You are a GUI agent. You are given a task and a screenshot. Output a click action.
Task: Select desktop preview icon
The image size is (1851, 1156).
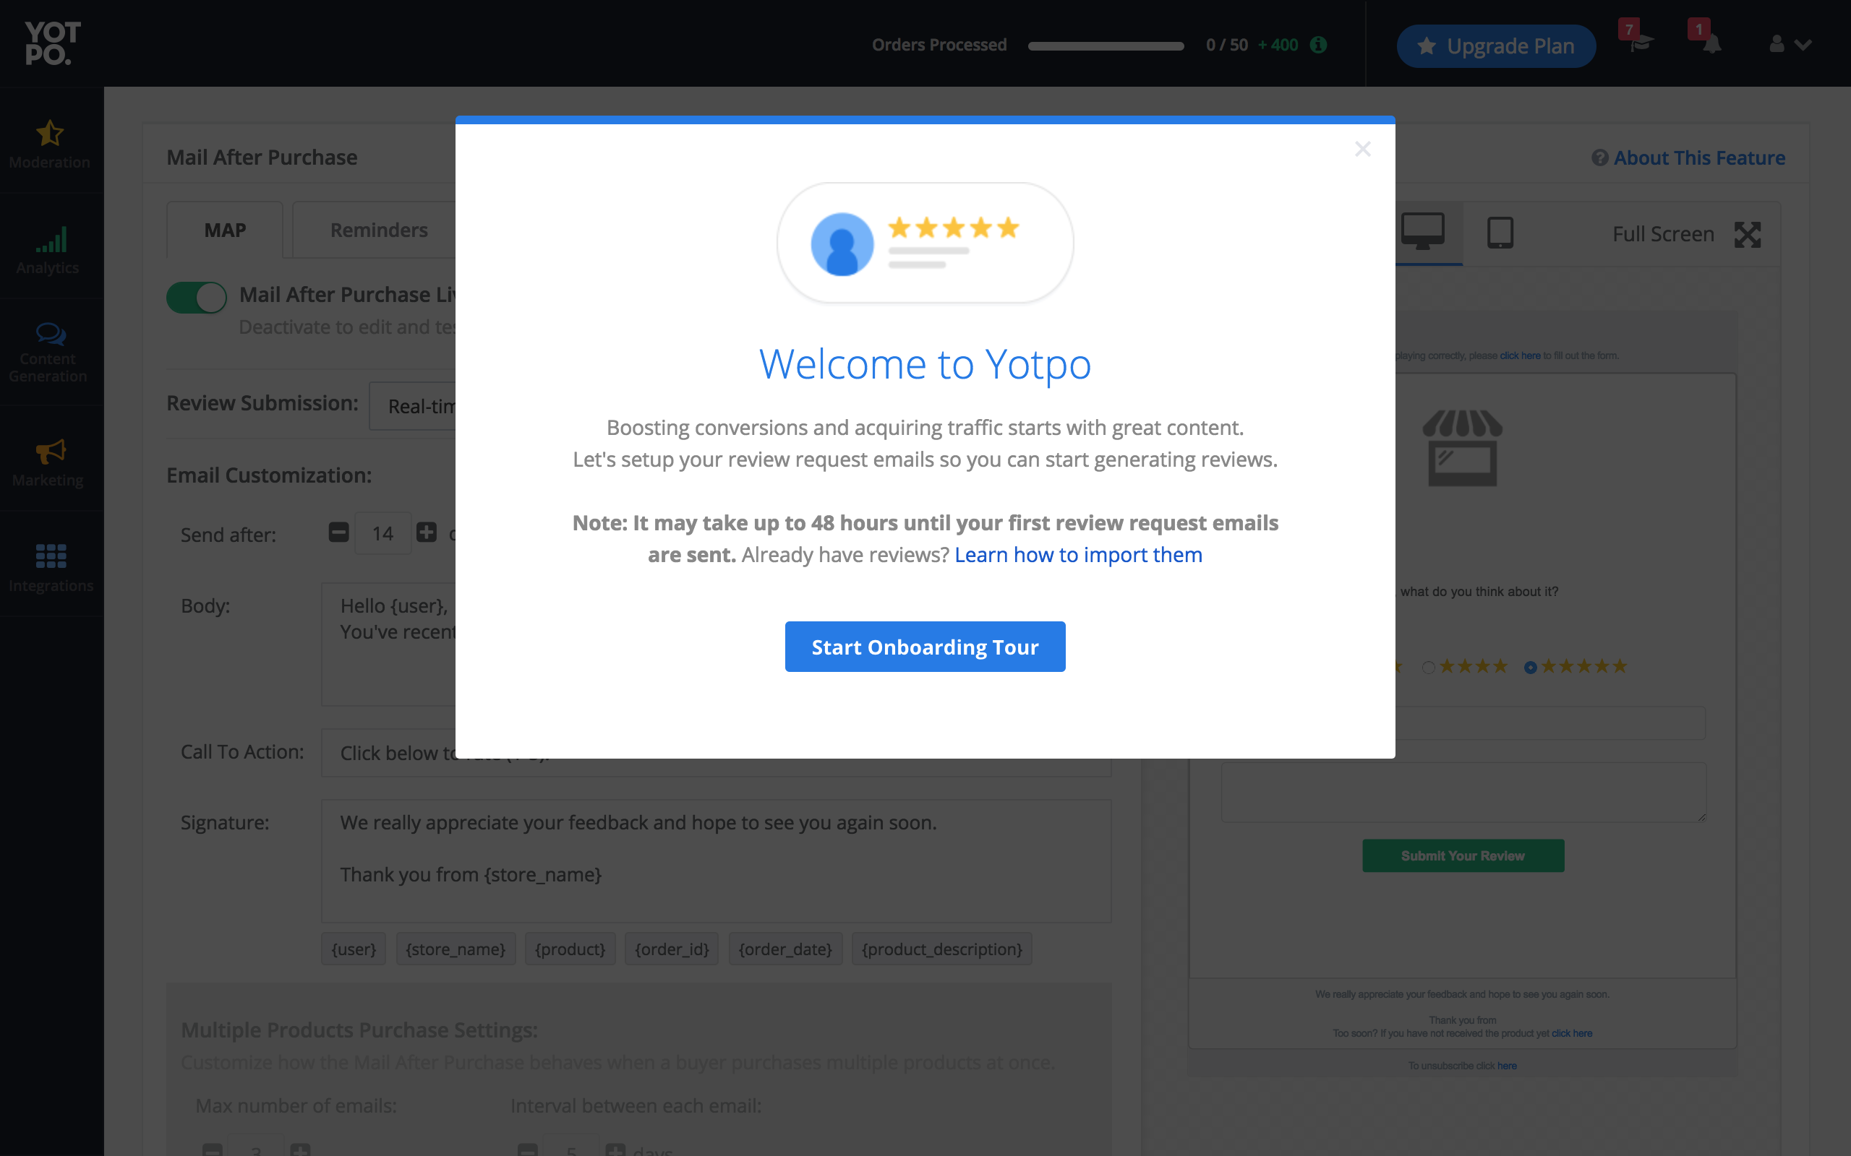[1423, 232]
